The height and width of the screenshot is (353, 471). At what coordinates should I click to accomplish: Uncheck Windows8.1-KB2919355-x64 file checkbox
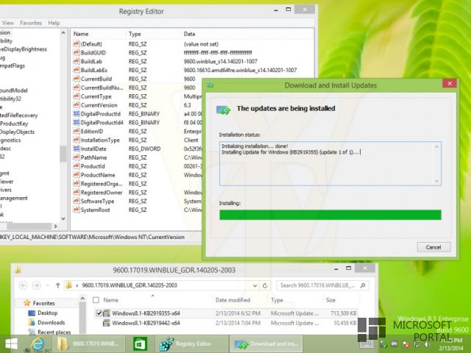[x=99, y=313]
